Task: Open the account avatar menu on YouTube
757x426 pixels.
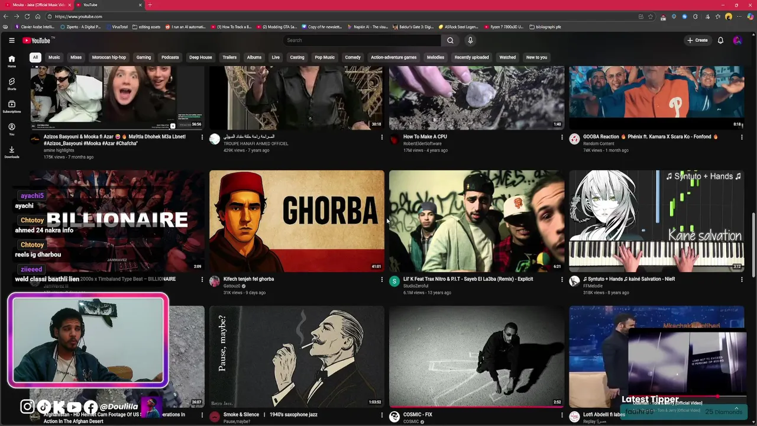Action: [x=737, y=40]
